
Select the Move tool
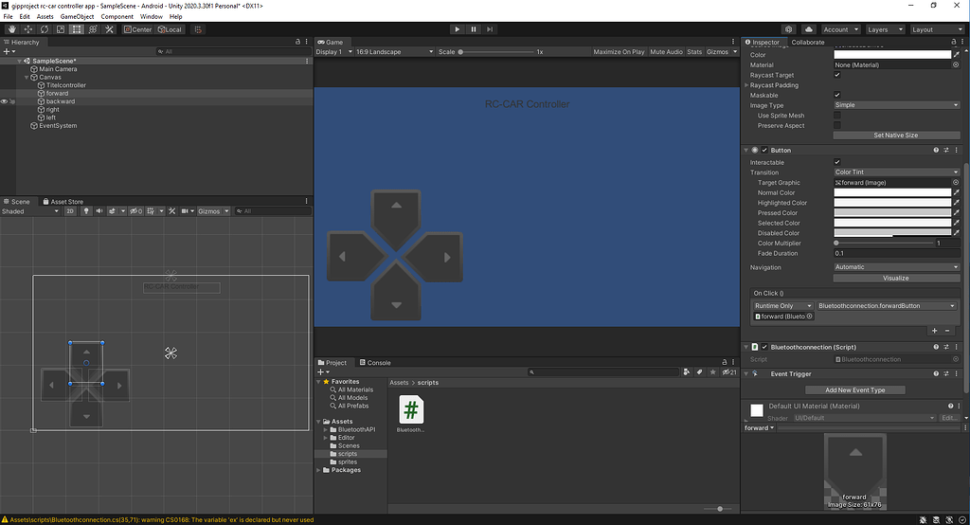point(28,29)
